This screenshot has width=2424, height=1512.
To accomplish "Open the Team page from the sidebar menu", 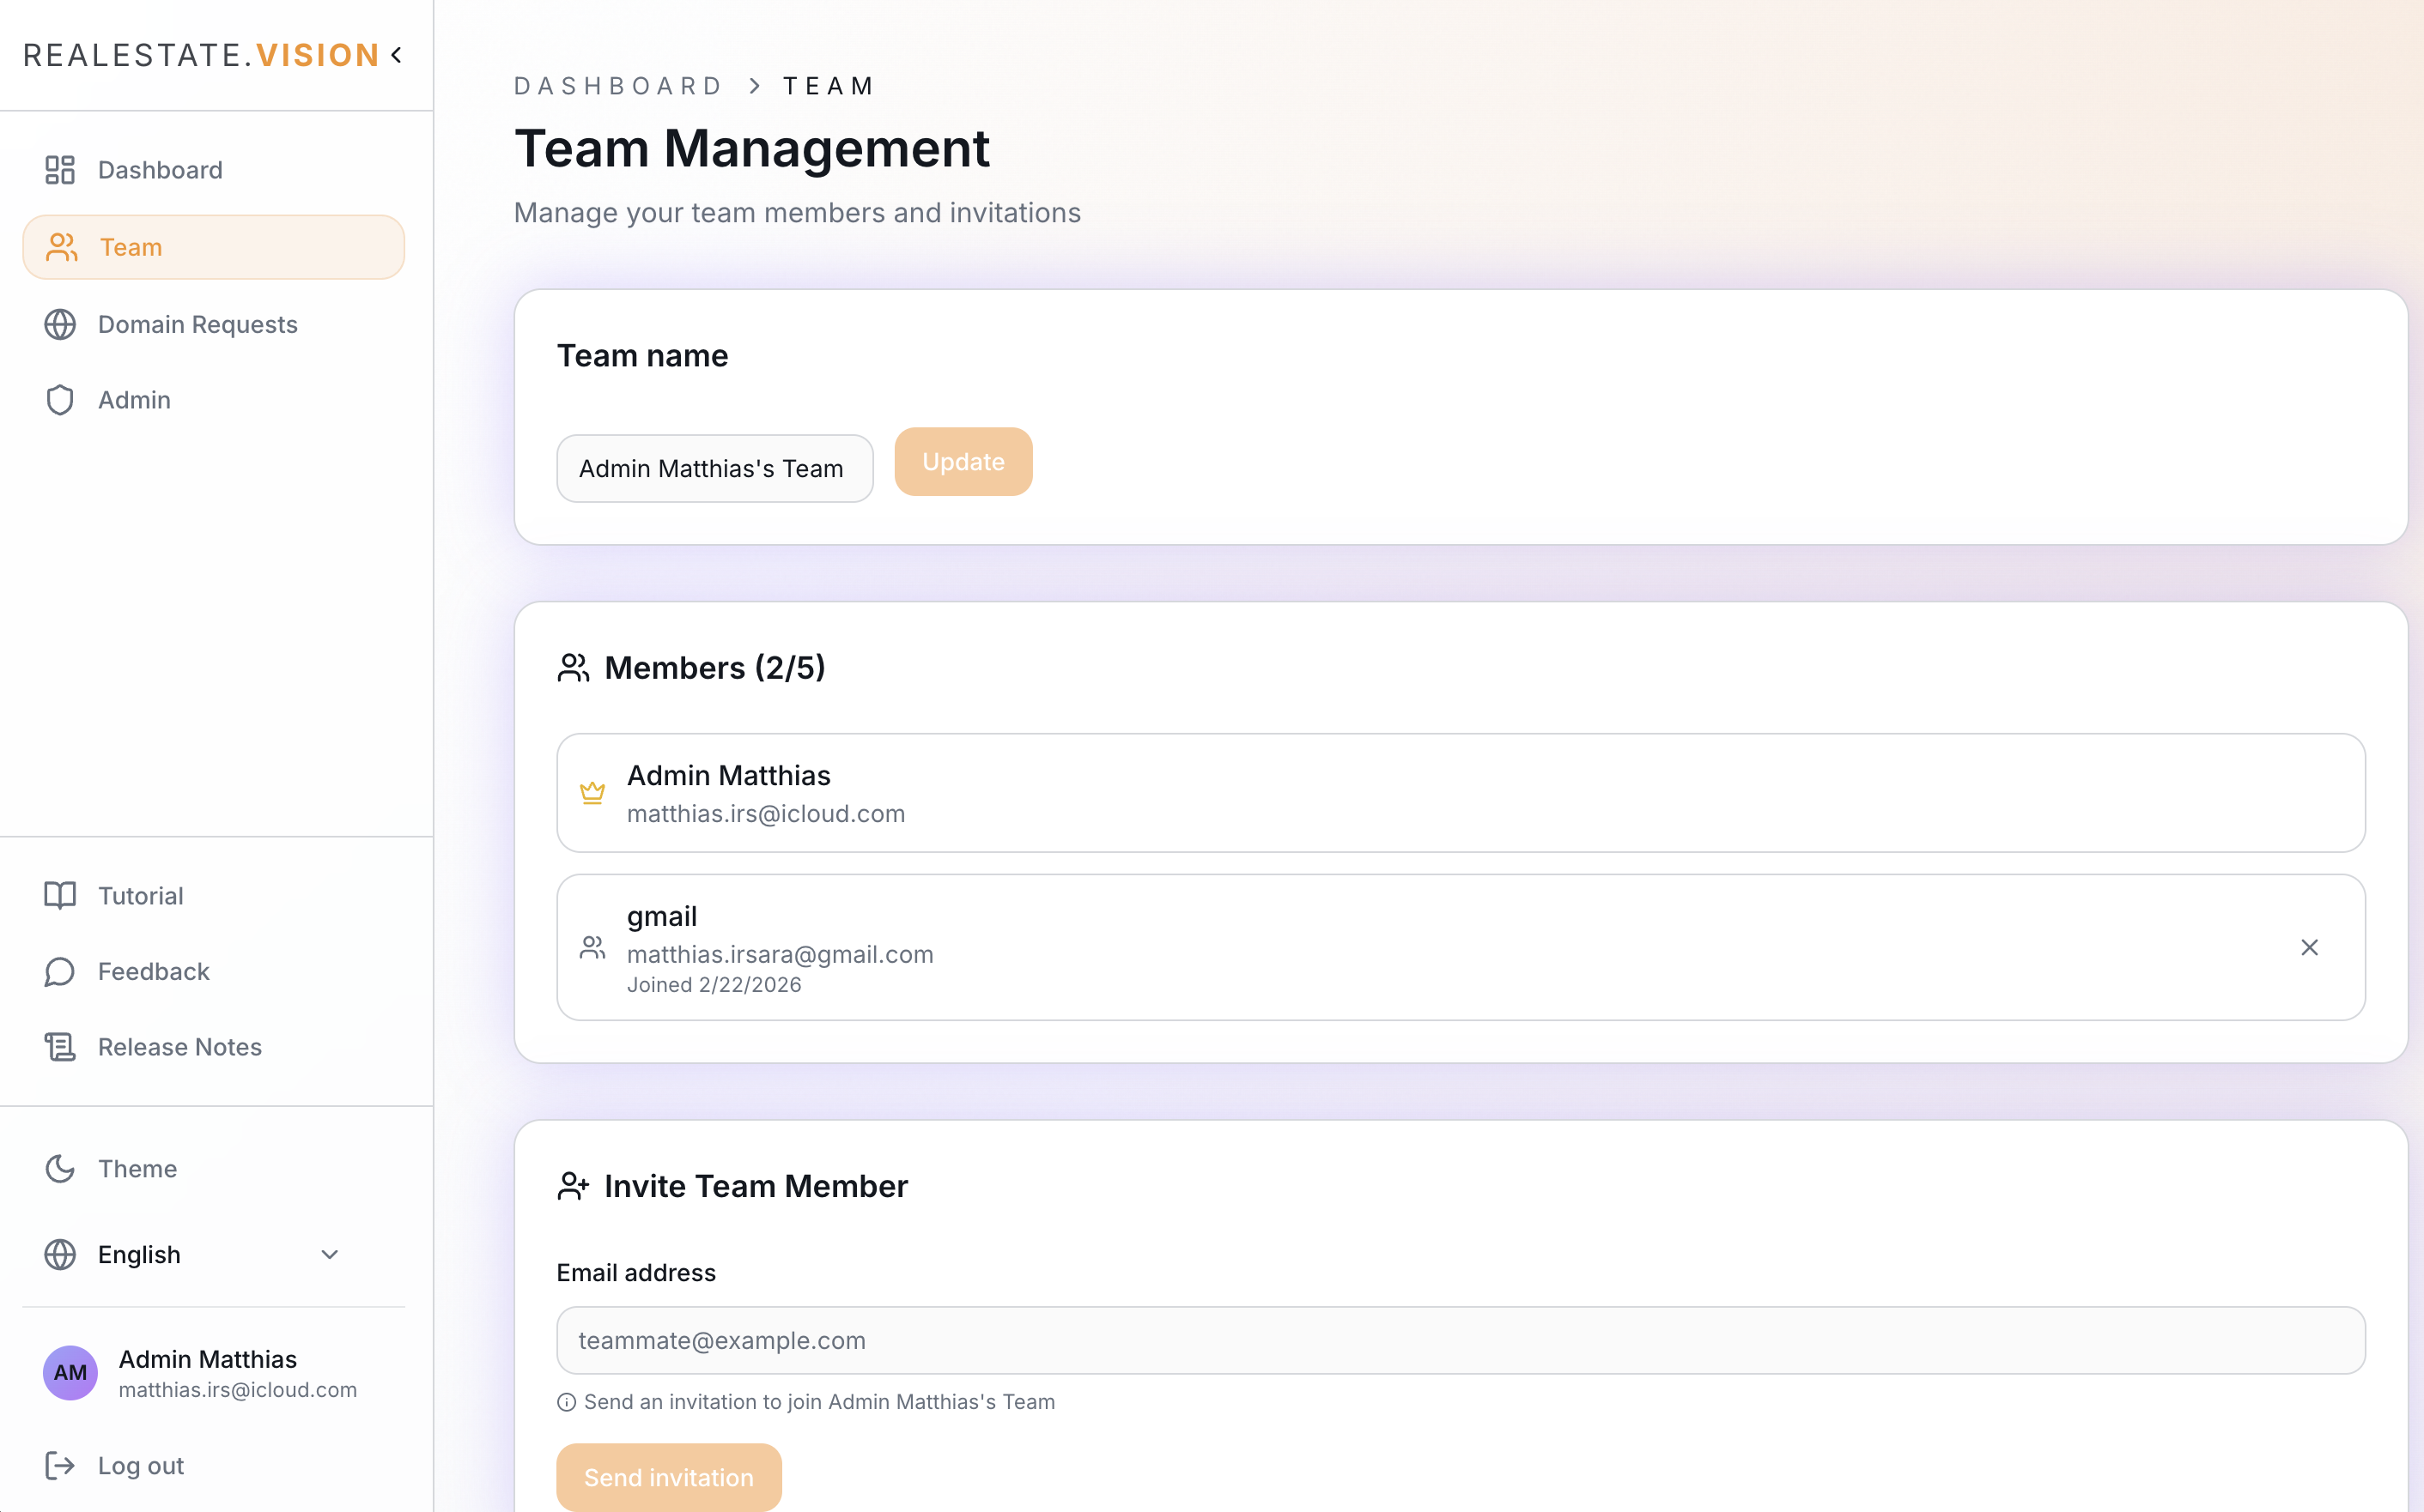I will (131, 246).
